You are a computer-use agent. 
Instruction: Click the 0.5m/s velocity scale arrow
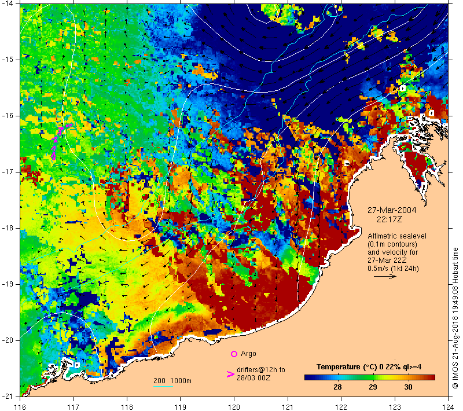[385, 276]
